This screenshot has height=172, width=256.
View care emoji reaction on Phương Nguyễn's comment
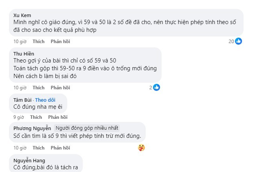click(141, 148)
